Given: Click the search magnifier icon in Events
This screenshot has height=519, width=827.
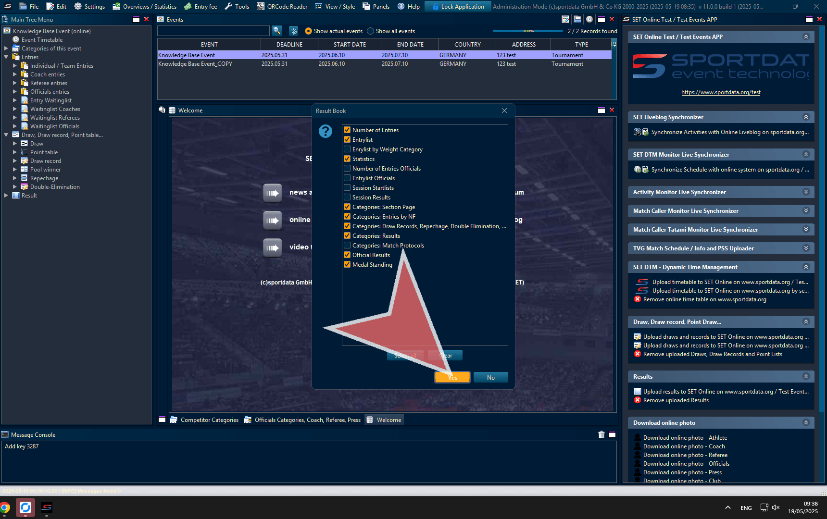Looking at the screenshot, I should tap(277, 31).
